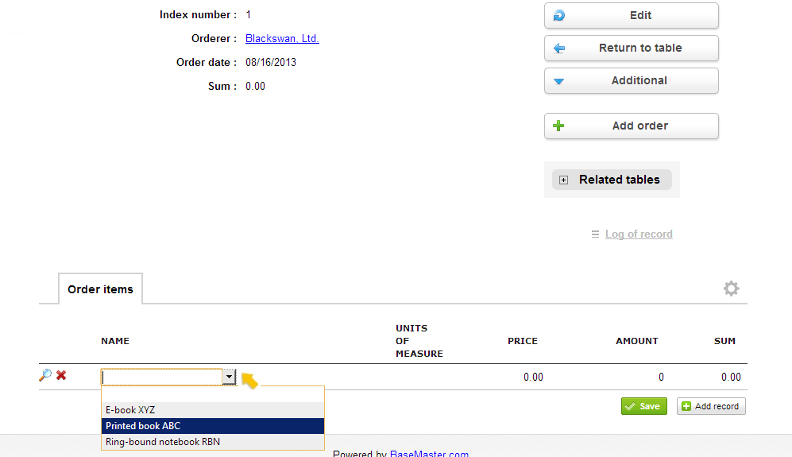The width and height of the screenshot is (792, 457).
Task: Save the order item record
Action: coord(644,406)
